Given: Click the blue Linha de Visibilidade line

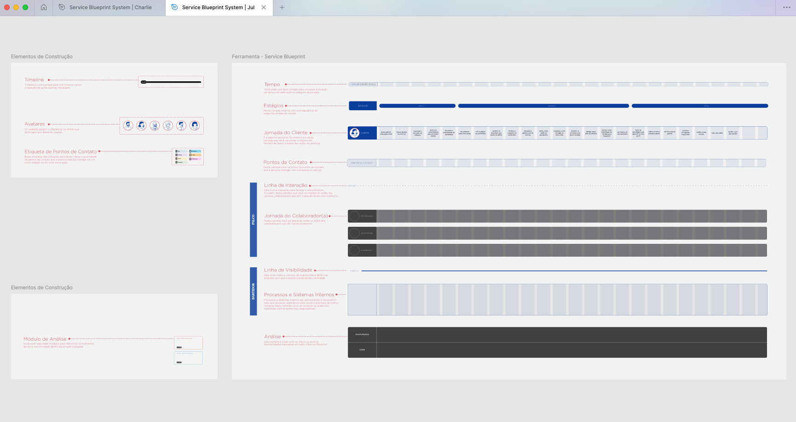Looking at the screenshot, I should pos(564,271).
